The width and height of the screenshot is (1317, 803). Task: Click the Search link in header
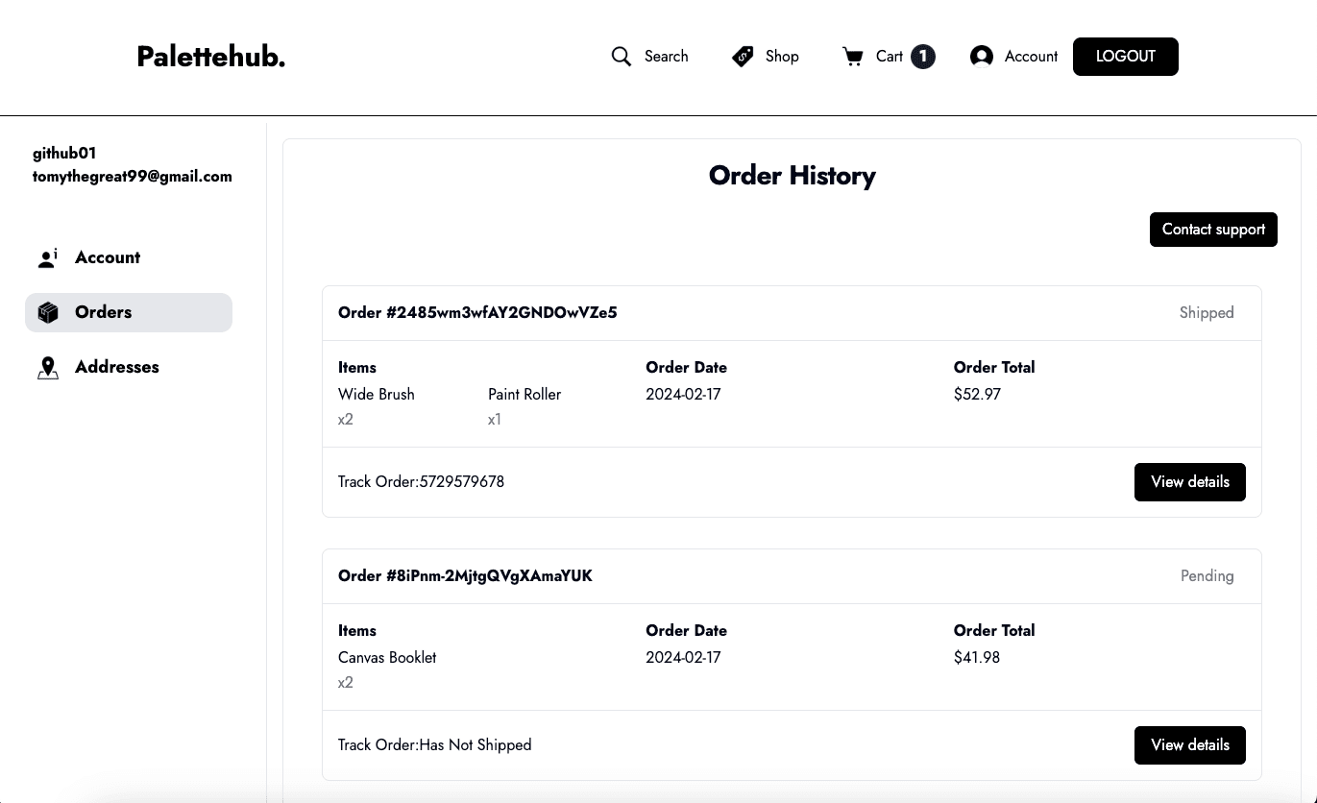click(666, 57)
